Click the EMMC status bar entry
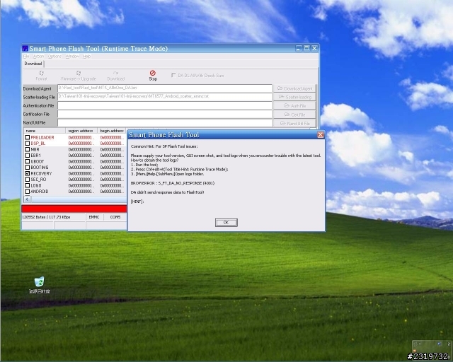Image resolution: width=453 pixels, height=362 pixels. [x=94, y=217]
